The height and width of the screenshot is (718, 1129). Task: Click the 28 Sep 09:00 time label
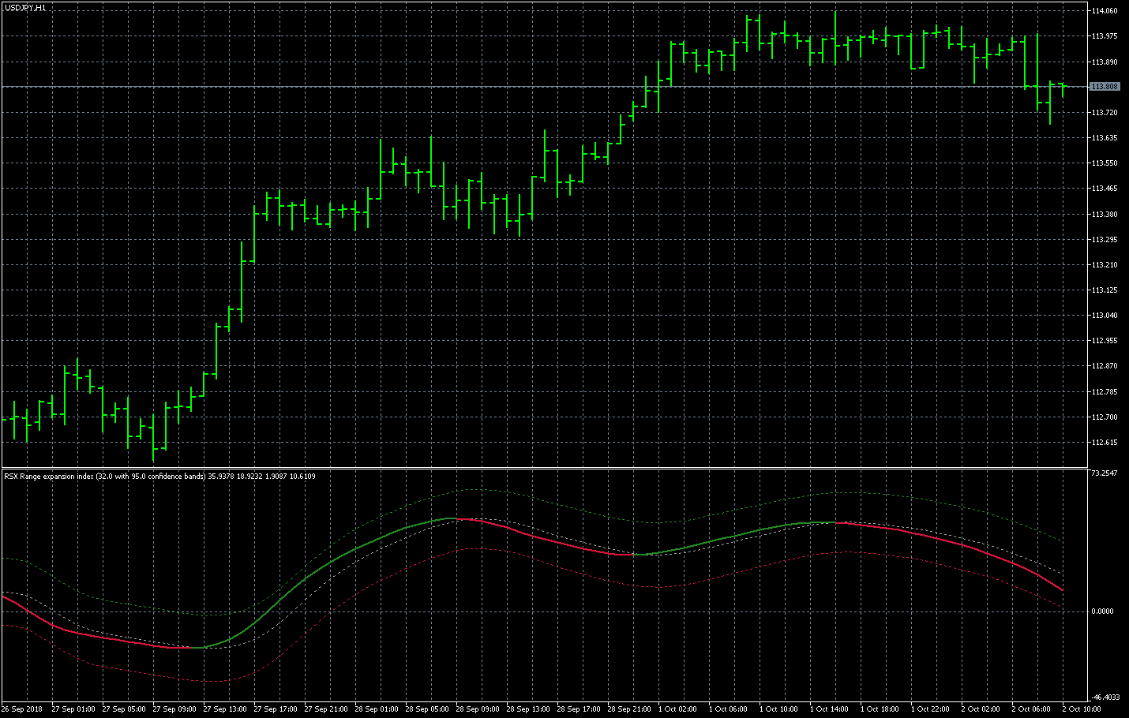[x=478, y=709]
